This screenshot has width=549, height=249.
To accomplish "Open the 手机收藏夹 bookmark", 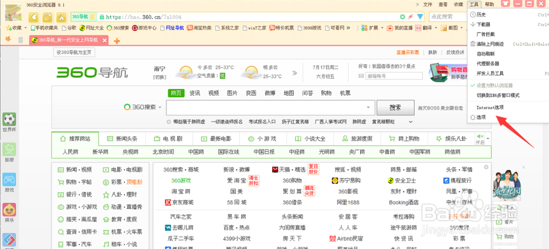I will pos(44,27).
